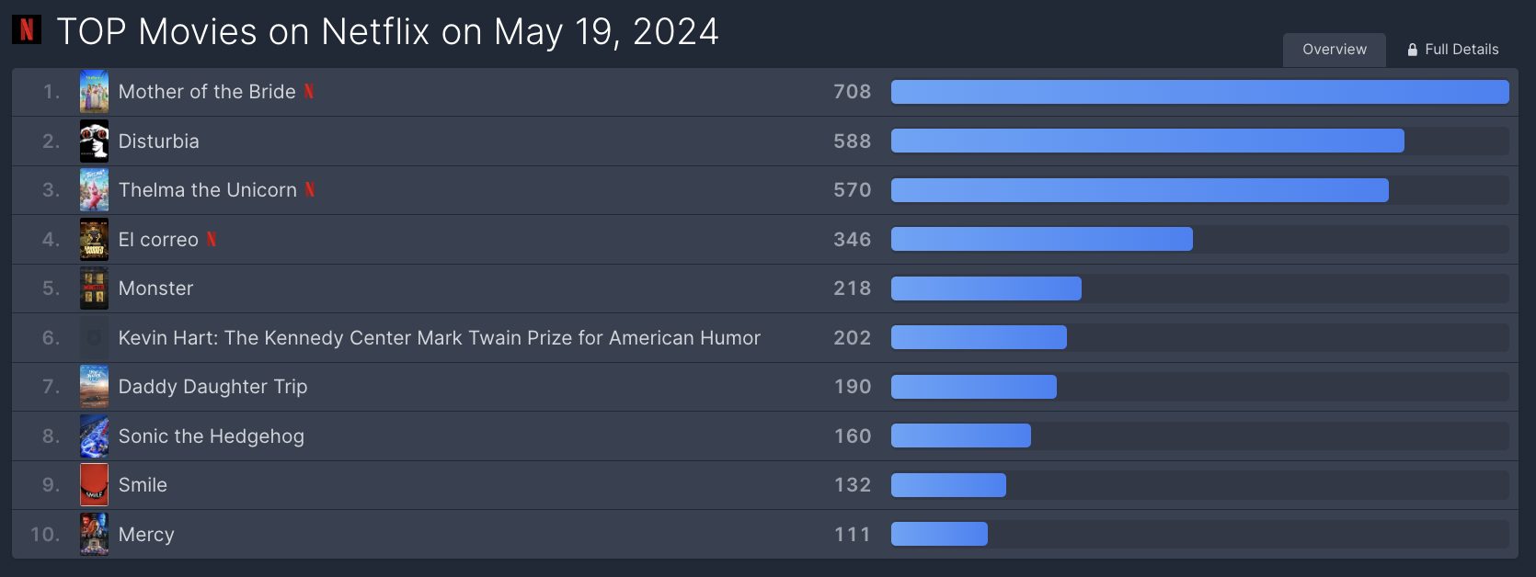
Task: Click the lock icon on Full Details
Action: pyautogui.click(x=1413, y=50)
